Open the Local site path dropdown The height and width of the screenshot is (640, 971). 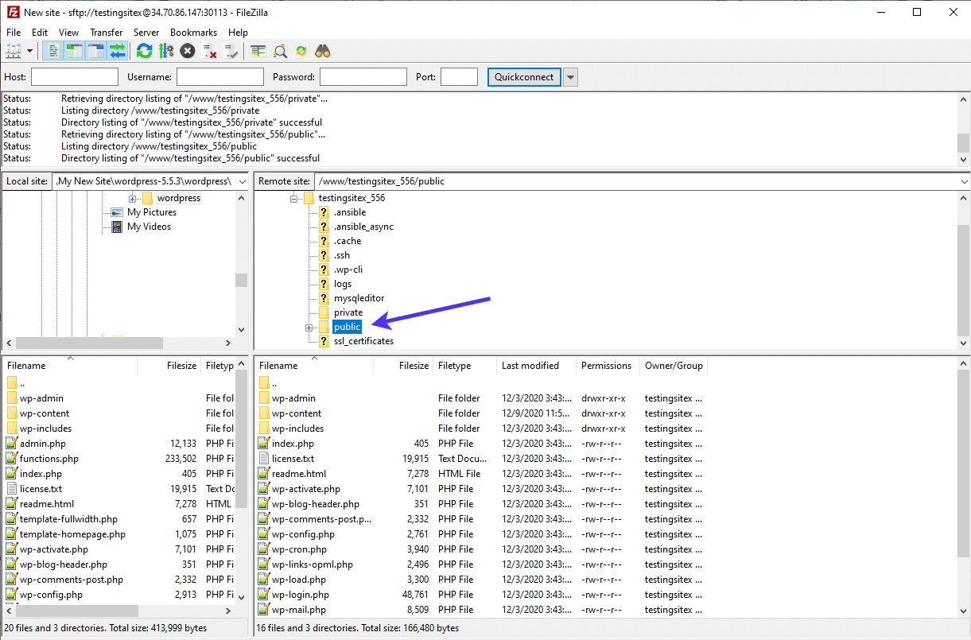click(x=243, y=180)
